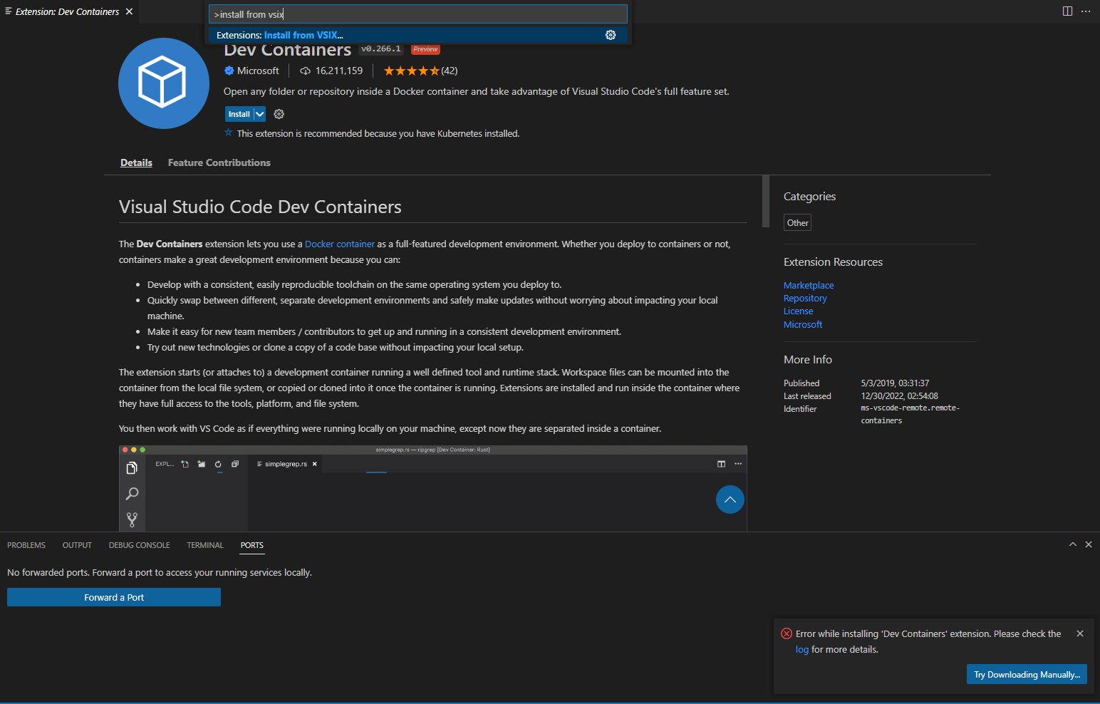Click the red error icon in notification
1100x704 pixels.
coord(787,633)
